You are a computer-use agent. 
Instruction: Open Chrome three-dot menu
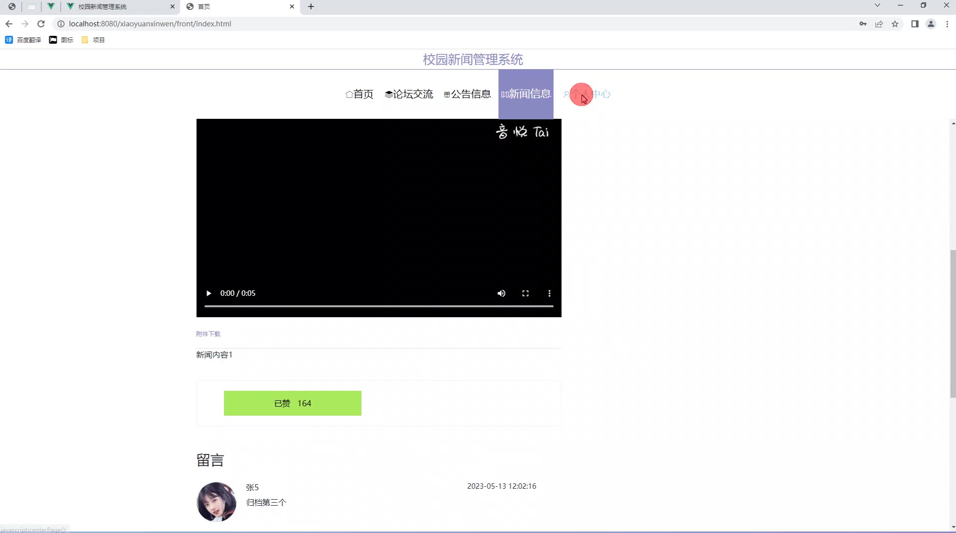coord(947,24)
